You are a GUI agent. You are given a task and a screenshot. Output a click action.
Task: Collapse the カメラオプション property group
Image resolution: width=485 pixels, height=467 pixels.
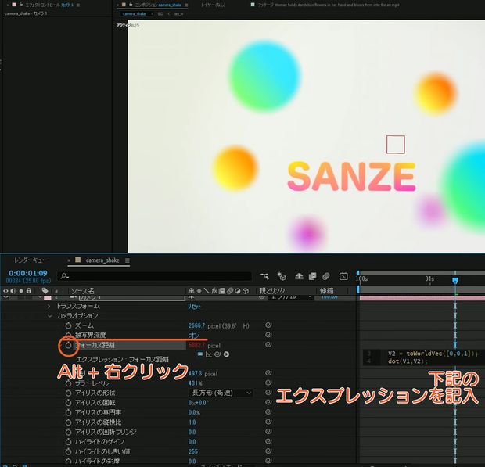pyautogui.click(x=50, y=316)
